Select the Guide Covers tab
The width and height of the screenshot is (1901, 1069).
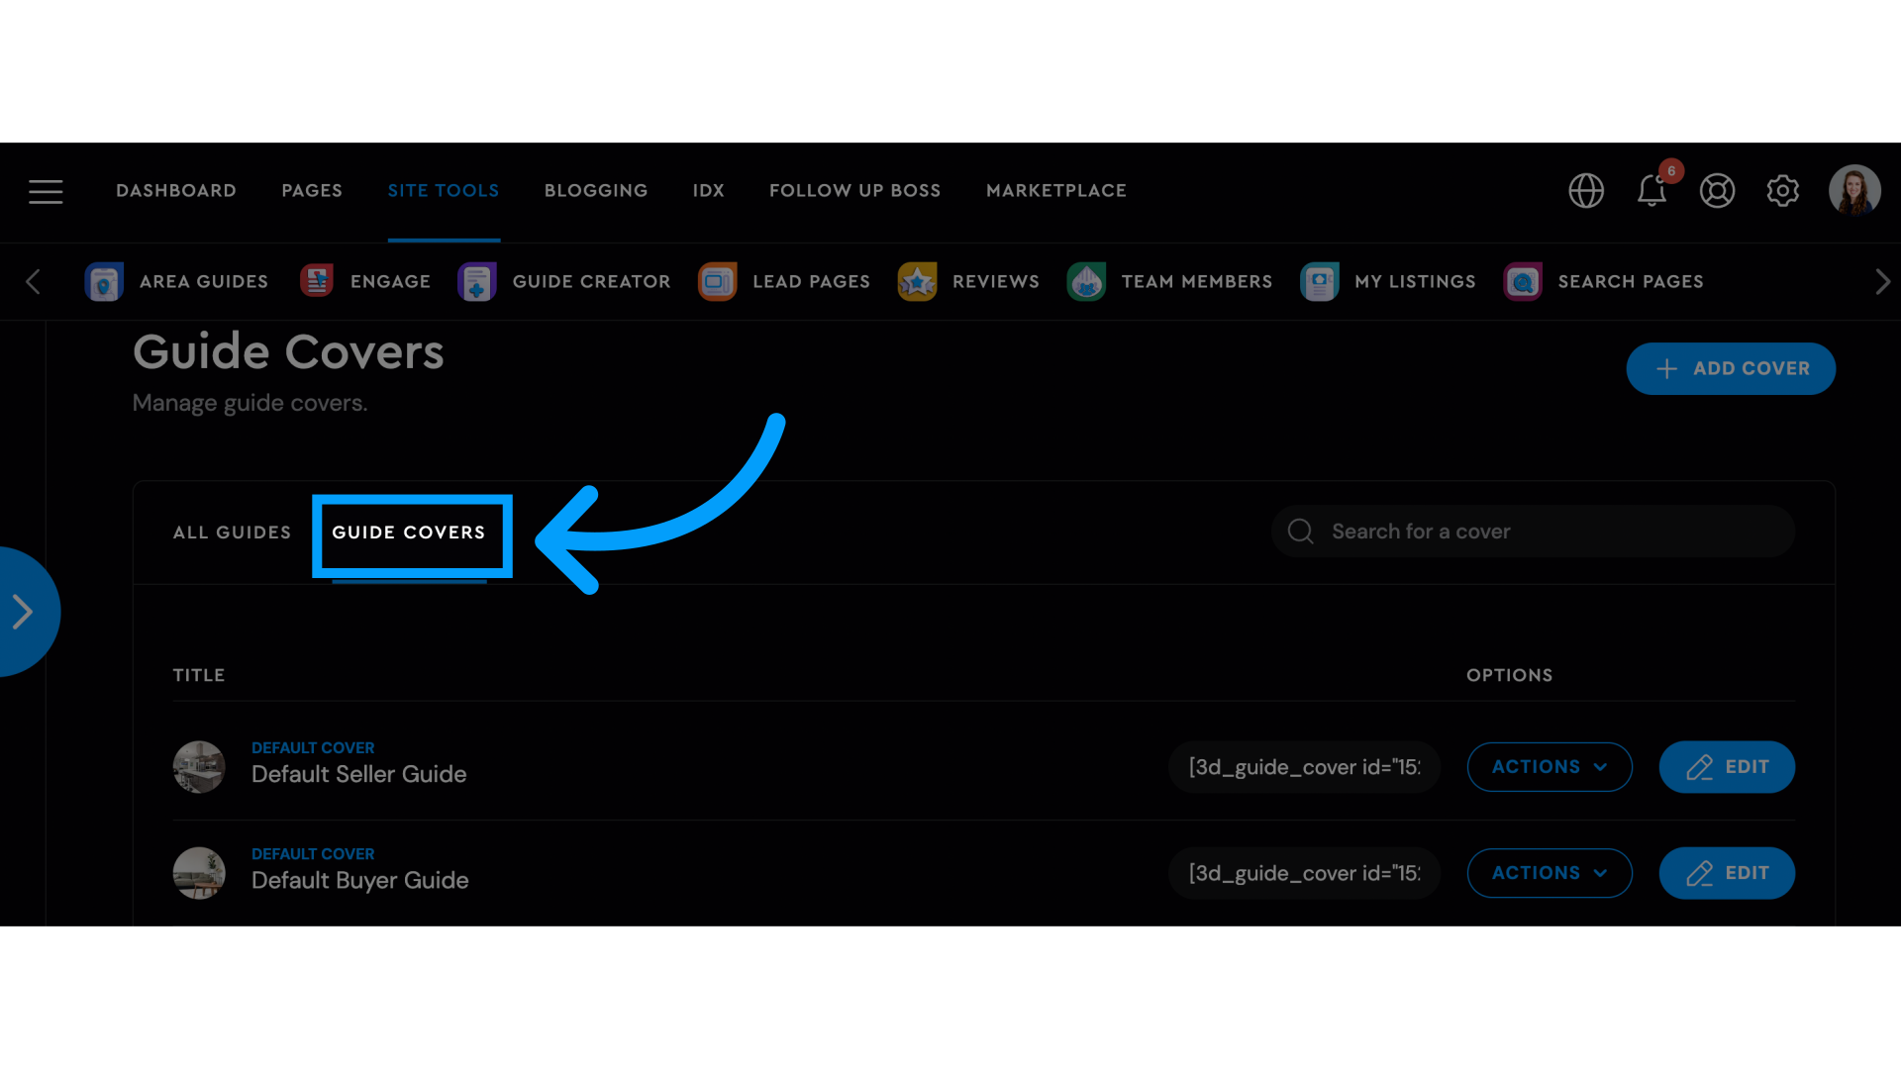coord(409,533)
